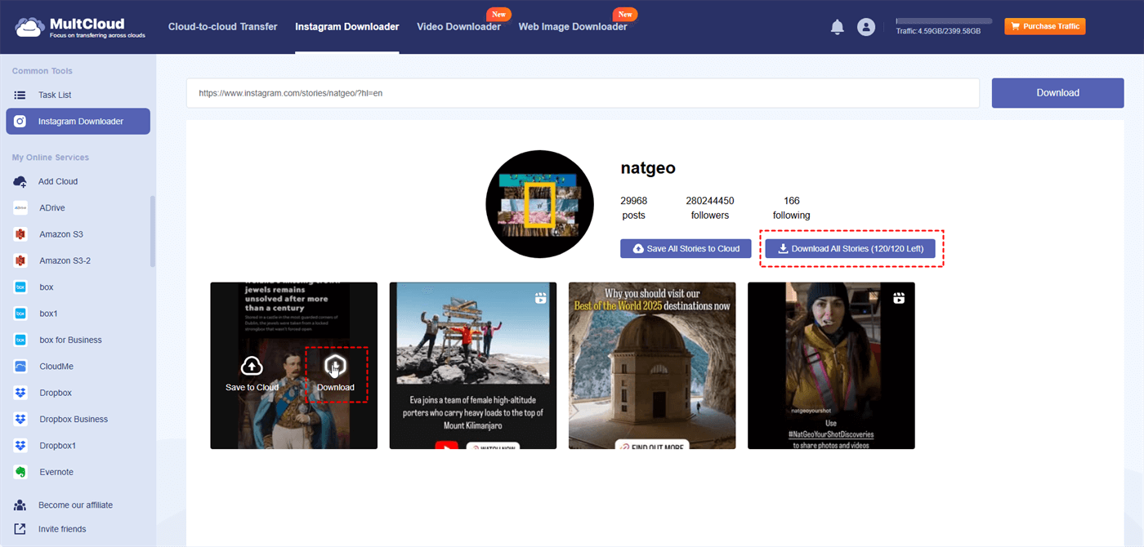Image resolution: width=1144 pixels, height=547 pixels.
Task: Click the ADrive label in sidebar
Action: pyautogui.click(x=51, y=208)
